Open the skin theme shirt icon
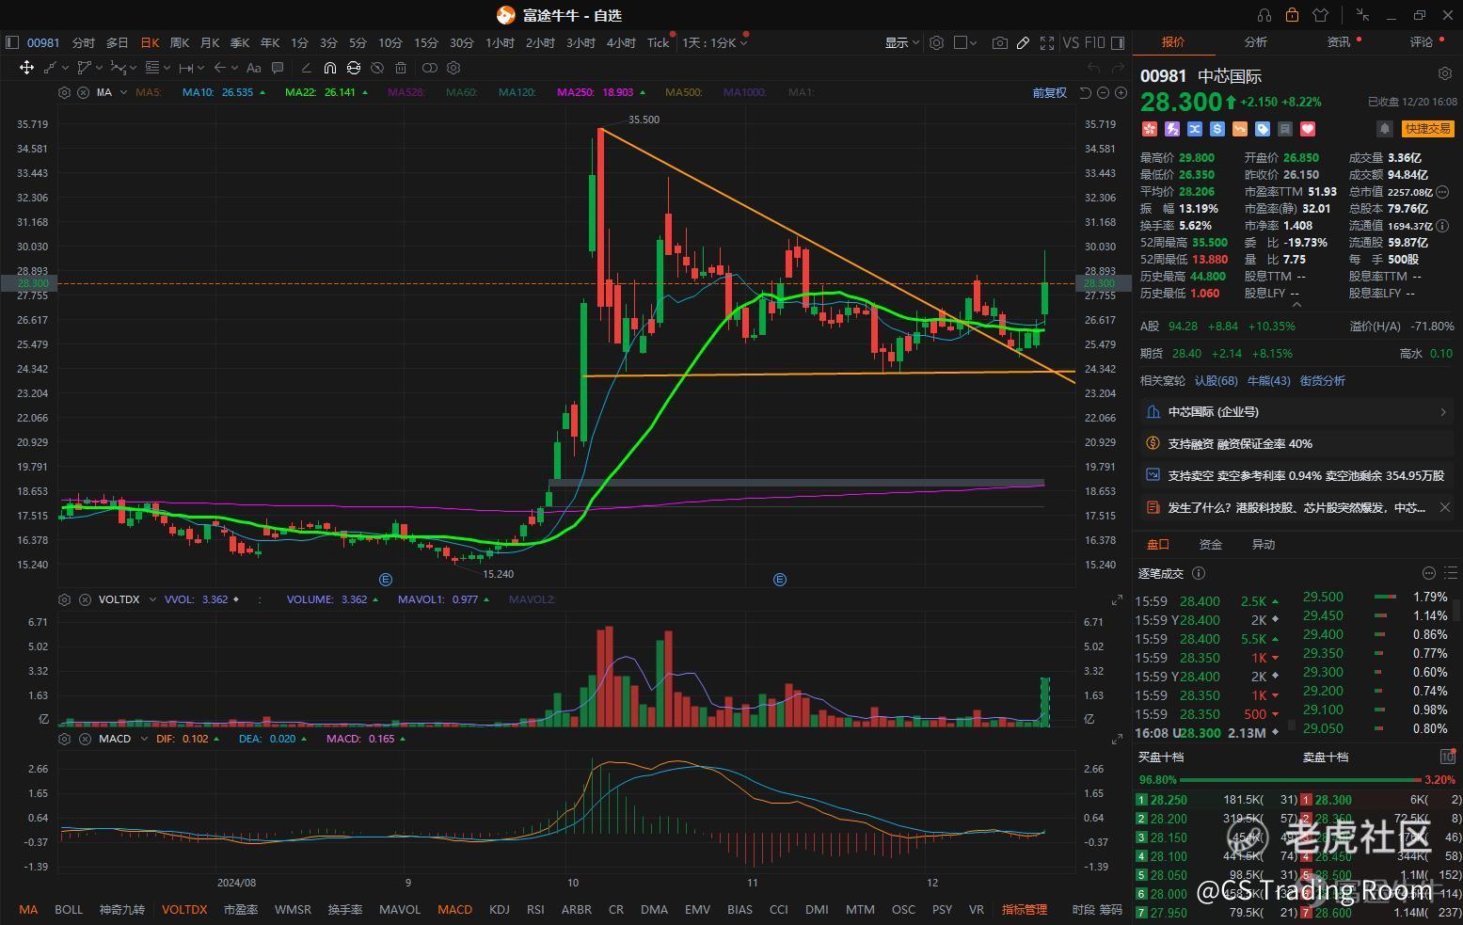Image resolution: width=1463 pixels, height=925 pixels. pos(1320,15)
